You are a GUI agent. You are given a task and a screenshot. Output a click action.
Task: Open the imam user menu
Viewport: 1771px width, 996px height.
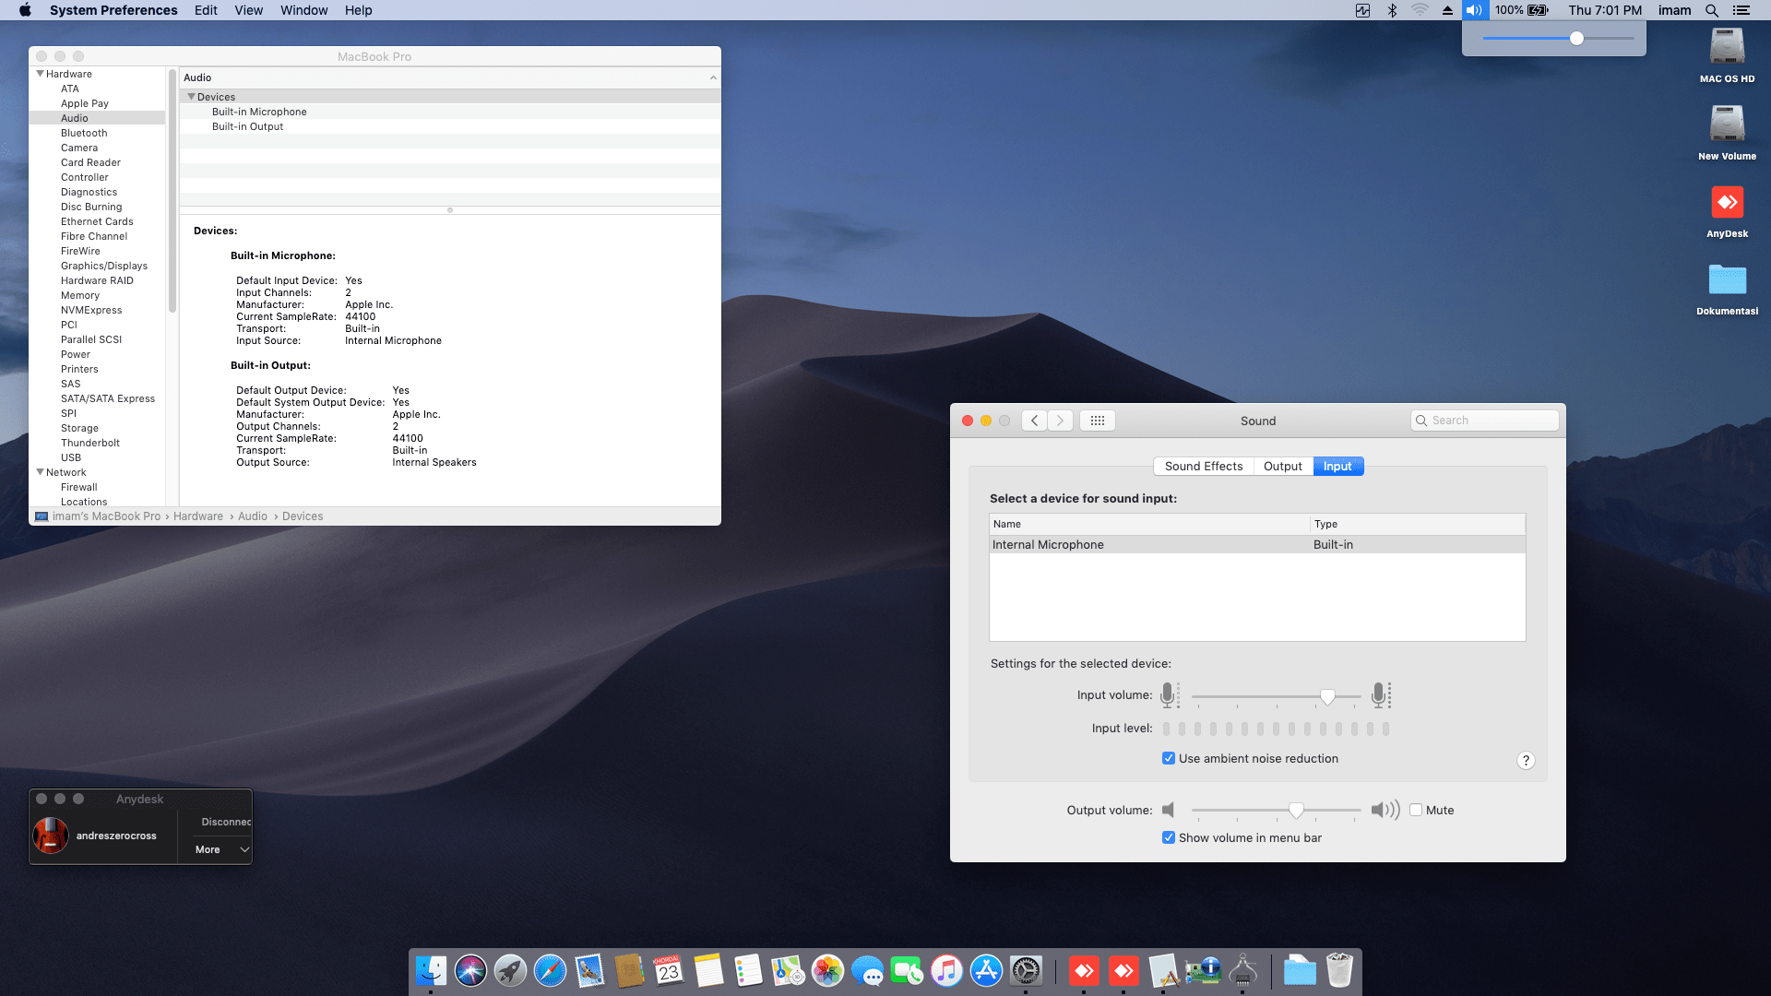pyautogui.click(x=1674, y=10)
